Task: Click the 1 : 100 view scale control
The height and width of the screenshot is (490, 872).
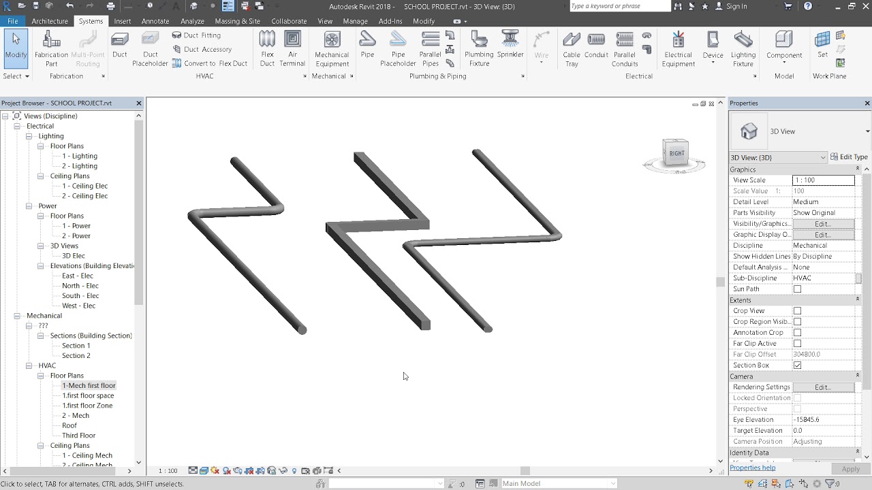Action: [x=168, y=471]
